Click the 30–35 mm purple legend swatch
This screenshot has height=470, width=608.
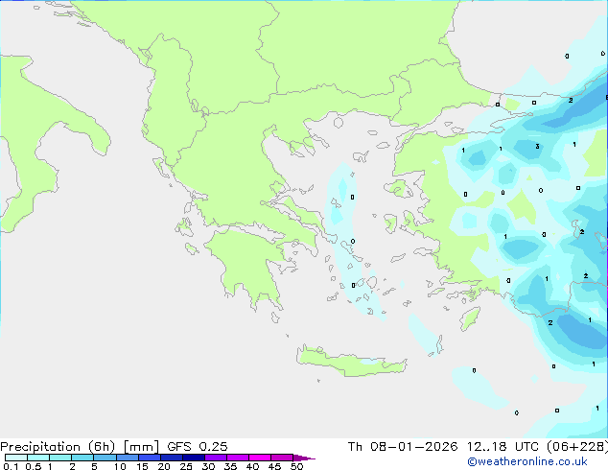pyautogui.click(x=215, y=458)
